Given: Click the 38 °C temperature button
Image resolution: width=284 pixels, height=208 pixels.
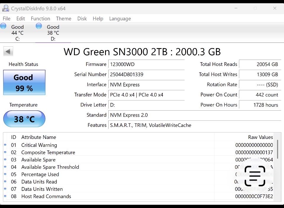Looking at the screenshot, I should pos(24,119).
